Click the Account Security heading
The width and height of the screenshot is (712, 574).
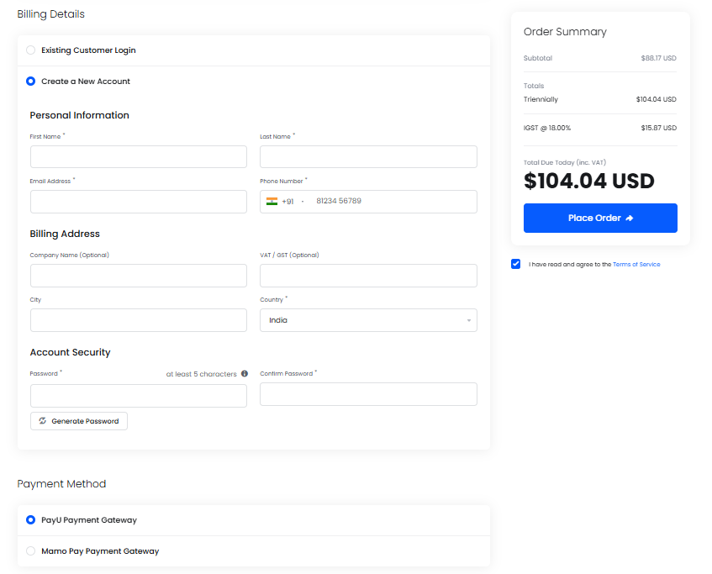(x=70, y=352)
